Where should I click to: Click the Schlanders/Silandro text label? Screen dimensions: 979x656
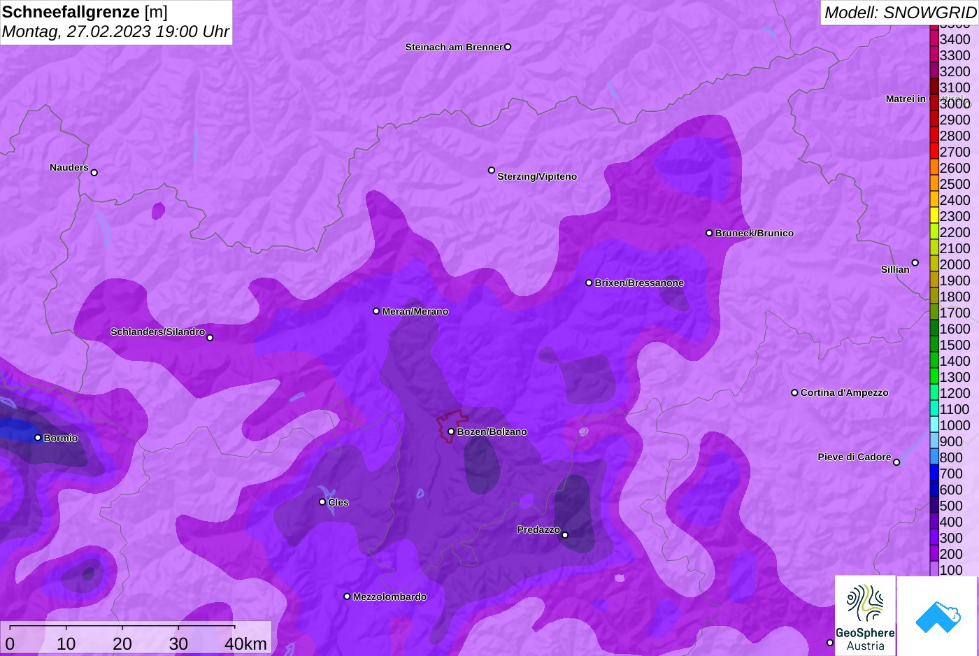(157, 331)
